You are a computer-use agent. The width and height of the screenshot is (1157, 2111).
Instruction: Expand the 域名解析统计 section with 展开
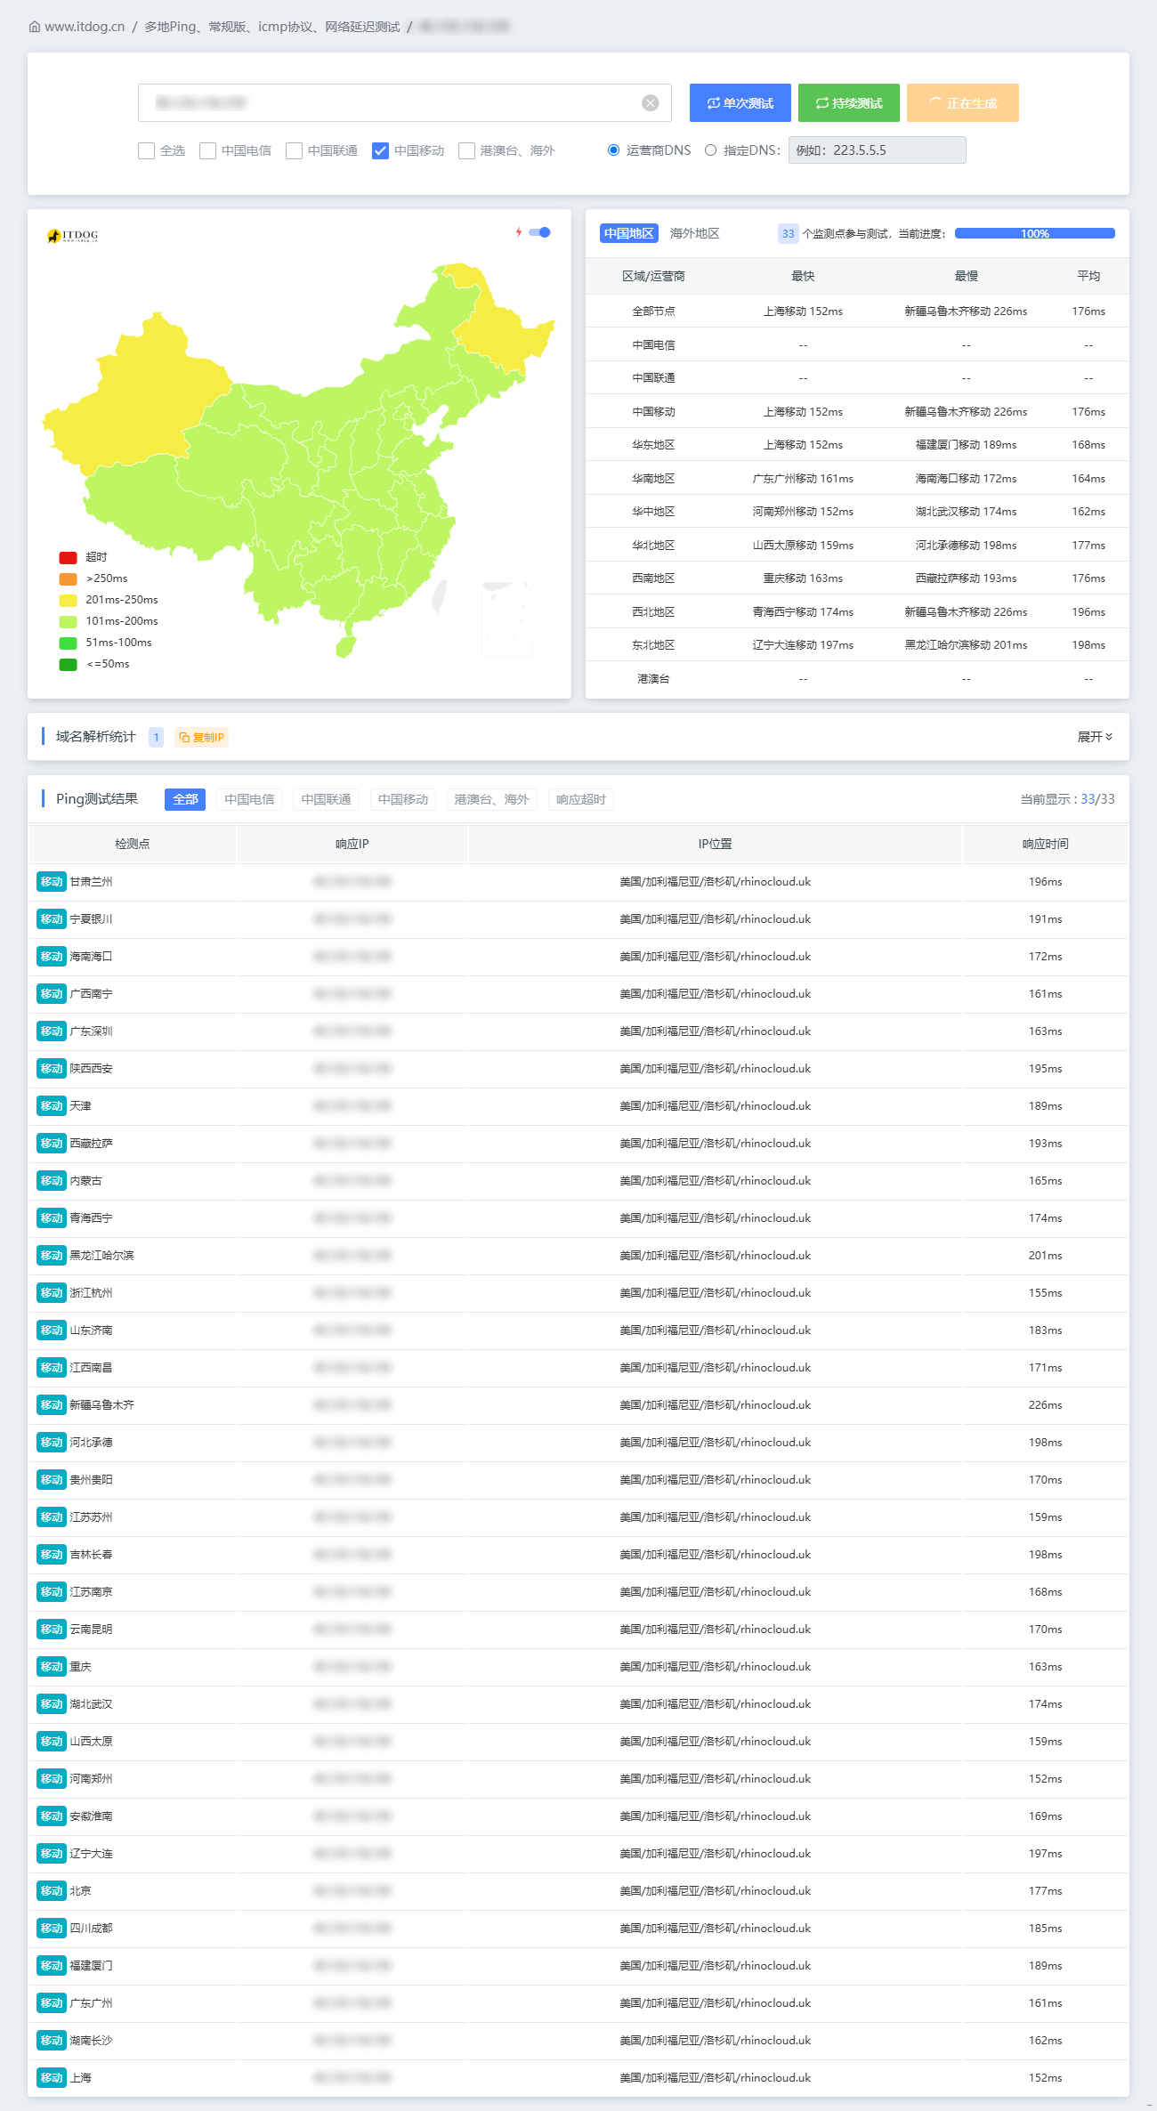pyautogui.click(x=1095, y=737)
